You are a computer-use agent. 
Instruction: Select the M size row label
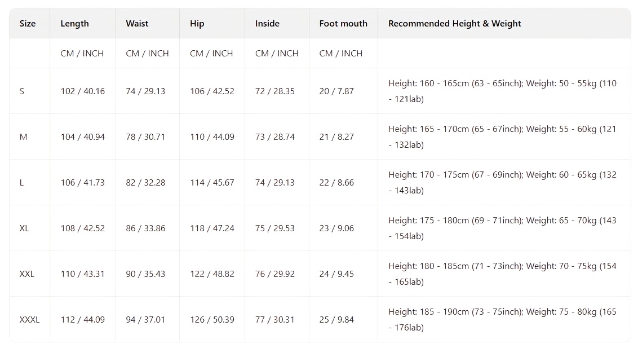click(23, 137)
